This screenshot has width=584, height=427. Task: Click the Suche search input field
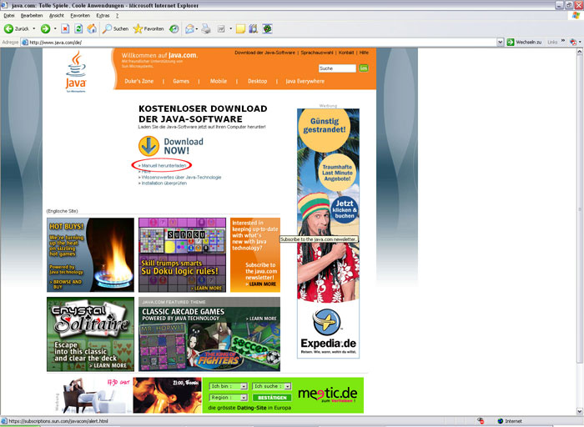(x=337, y=68)
